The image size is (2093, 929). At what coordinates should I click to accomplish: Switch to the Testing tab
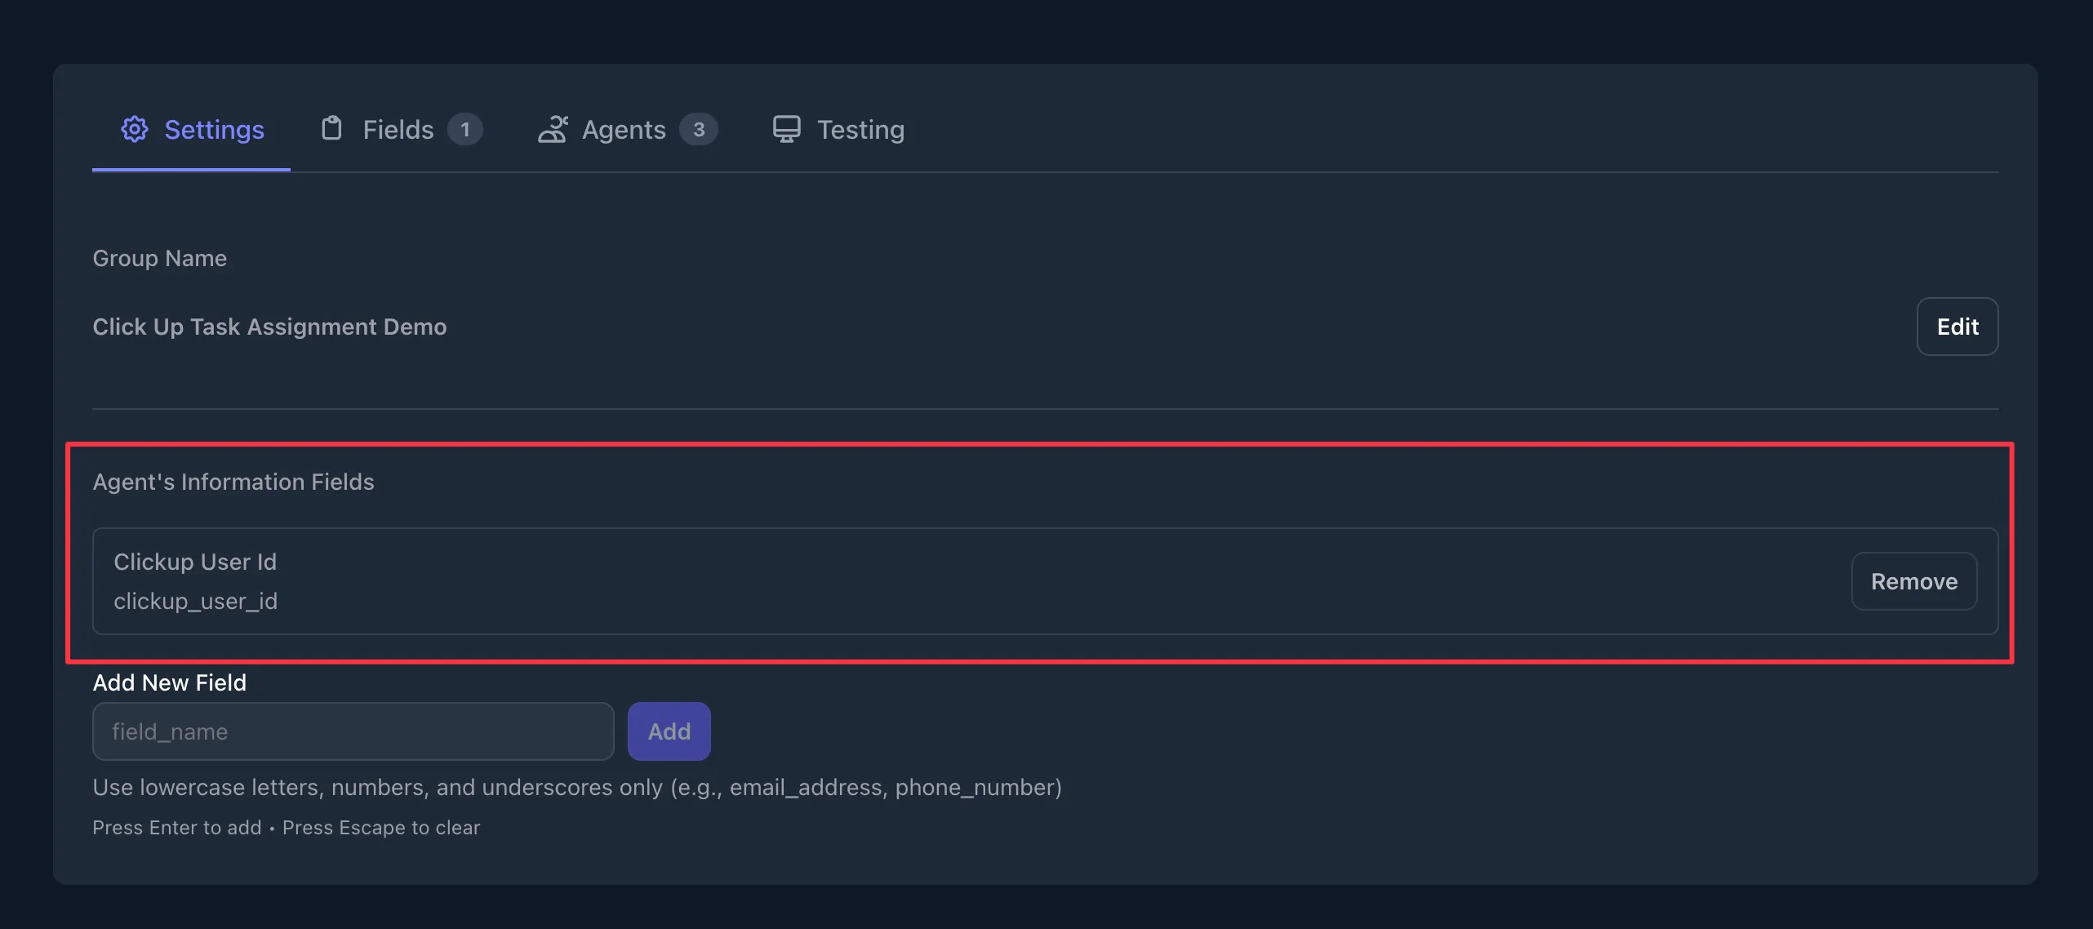coord(862,129)
